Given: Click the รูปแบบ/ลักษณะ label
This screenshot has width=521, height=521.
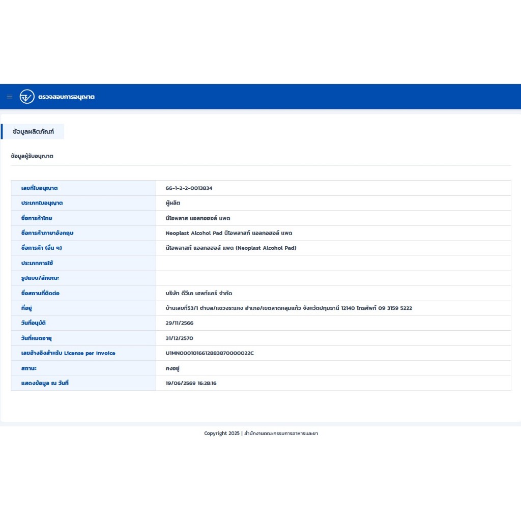Looking at the screenshot, I should point(40,278).
